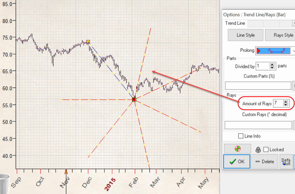This screenshot has height=194, width=295.
Task: Focus the Custom Rays decimal text box
Action: coord(258,125)
